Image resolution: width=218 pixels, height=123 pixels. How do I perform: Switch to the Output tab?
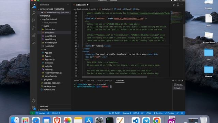90,81
